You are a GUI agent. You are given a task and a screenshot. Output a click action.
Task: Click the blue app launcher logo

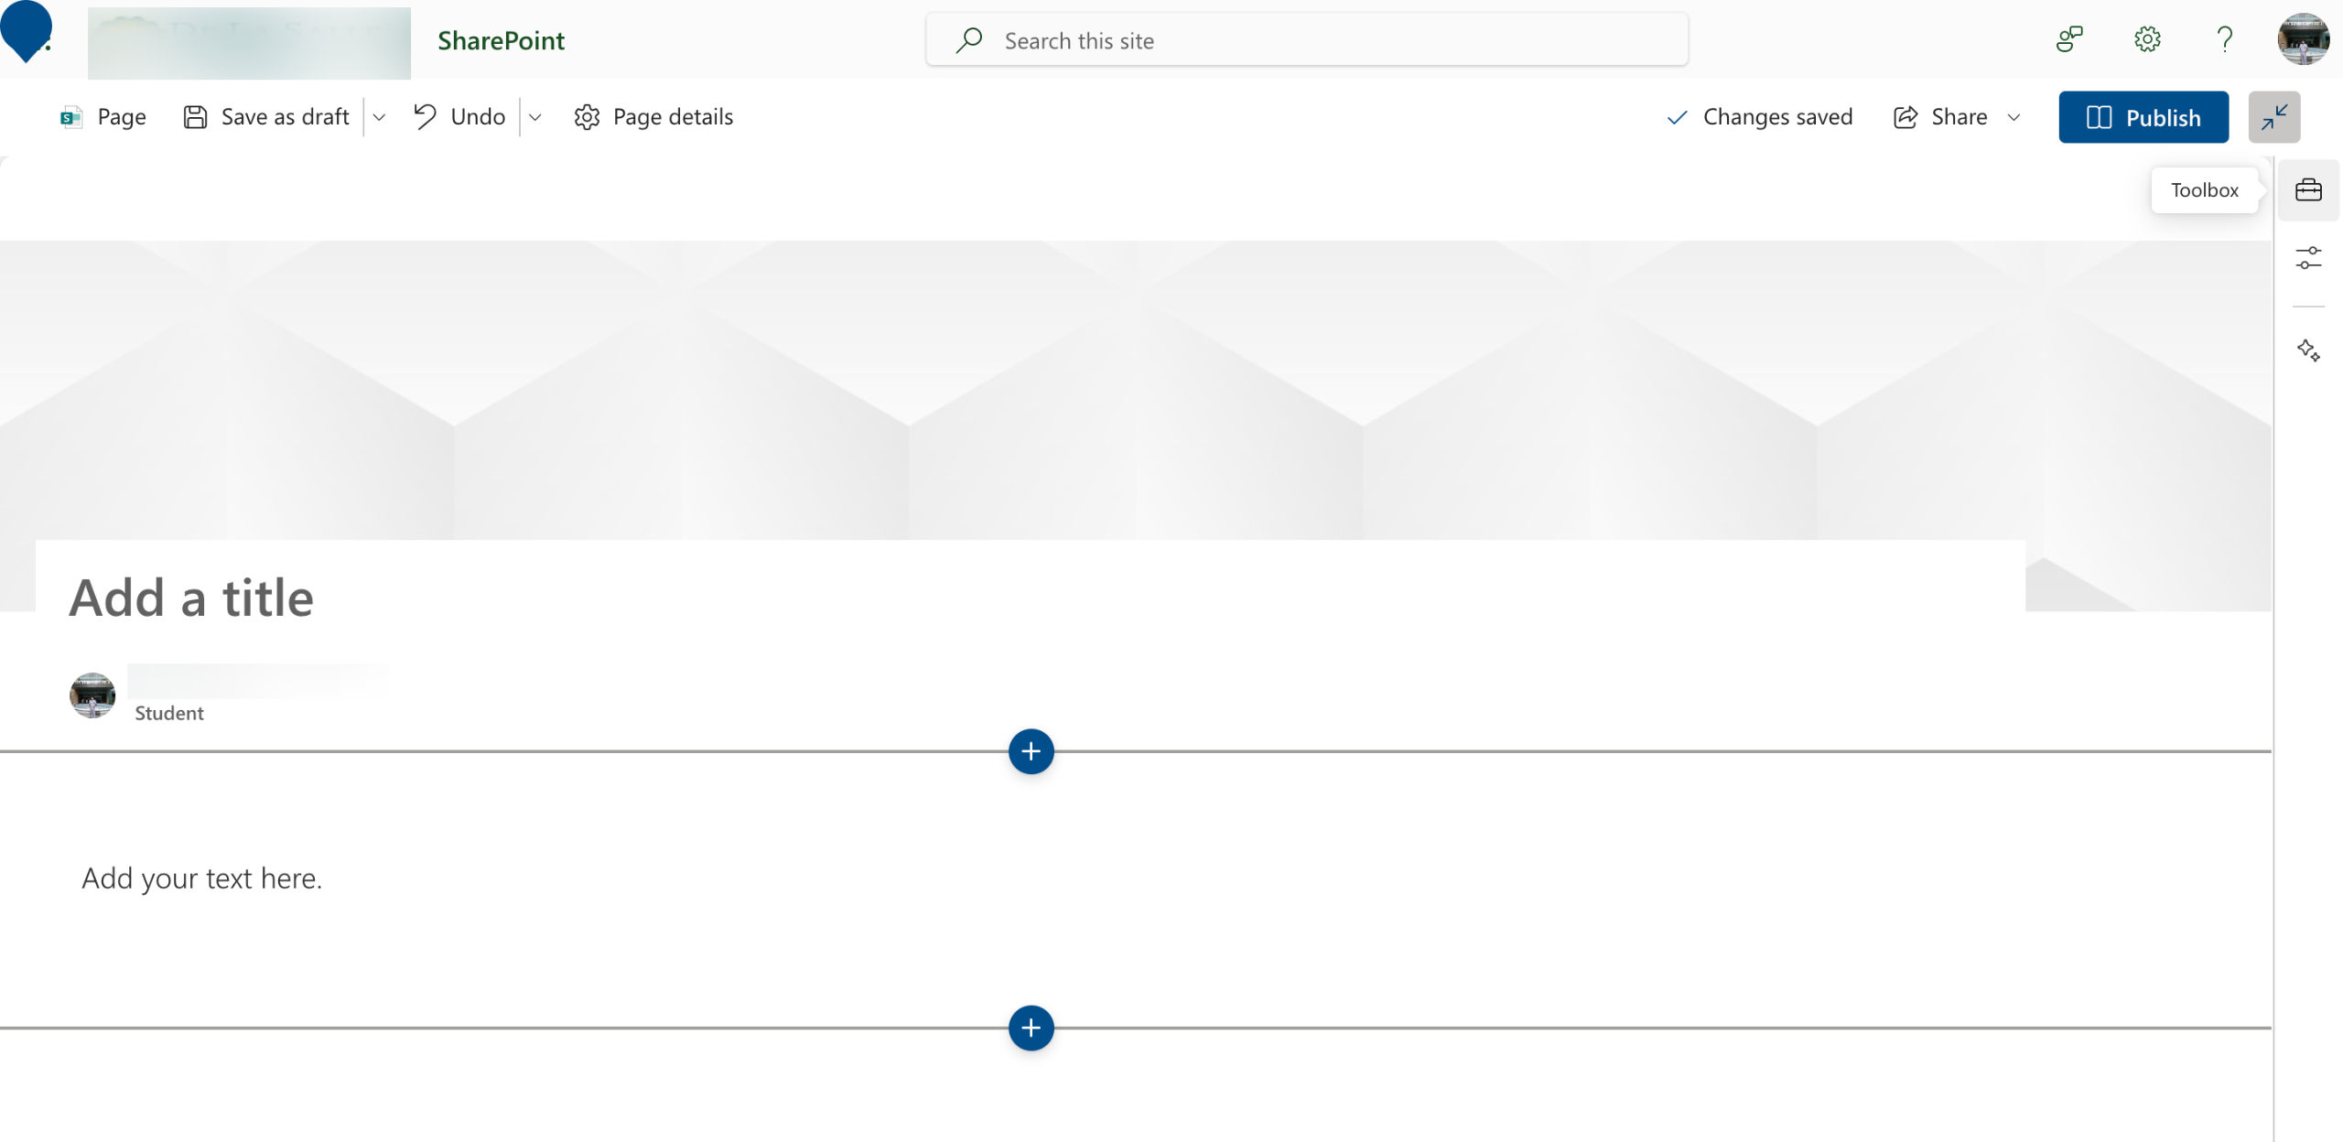pyautogui.click(x=27, y=31)
